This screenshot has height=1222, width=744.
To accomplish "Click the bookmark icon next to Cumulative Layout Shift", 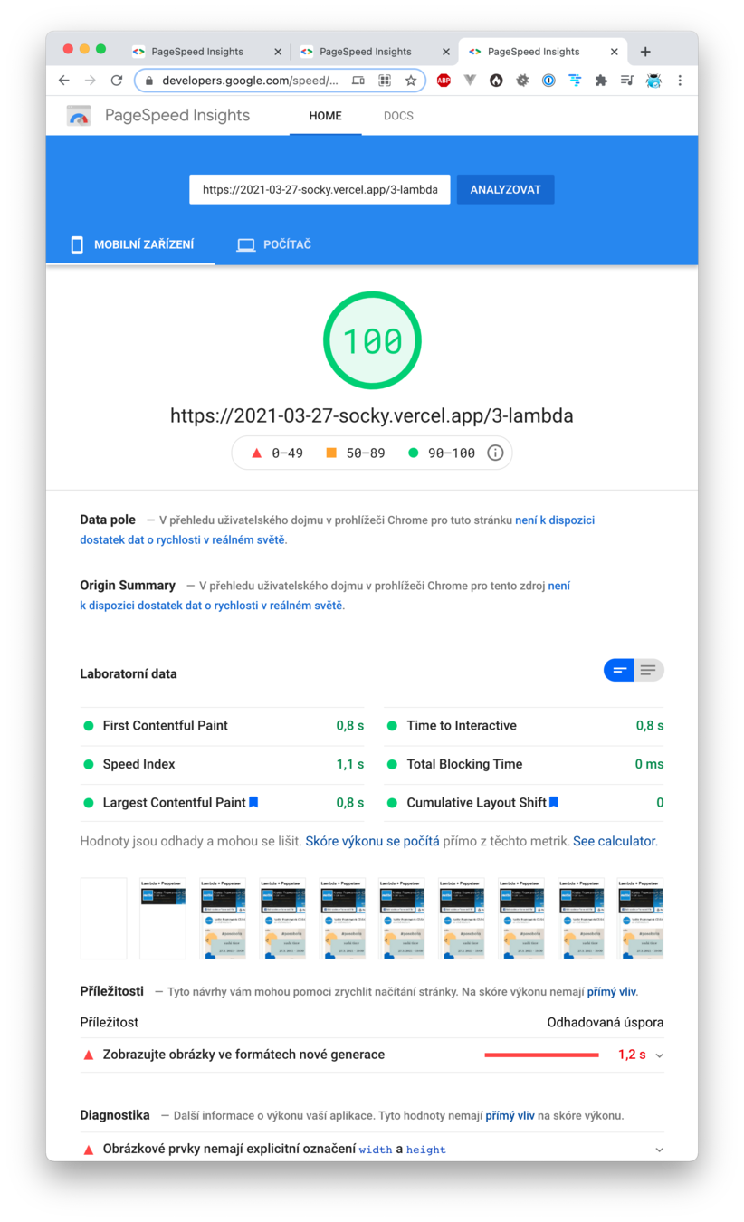I will click(x=554, y=802).
